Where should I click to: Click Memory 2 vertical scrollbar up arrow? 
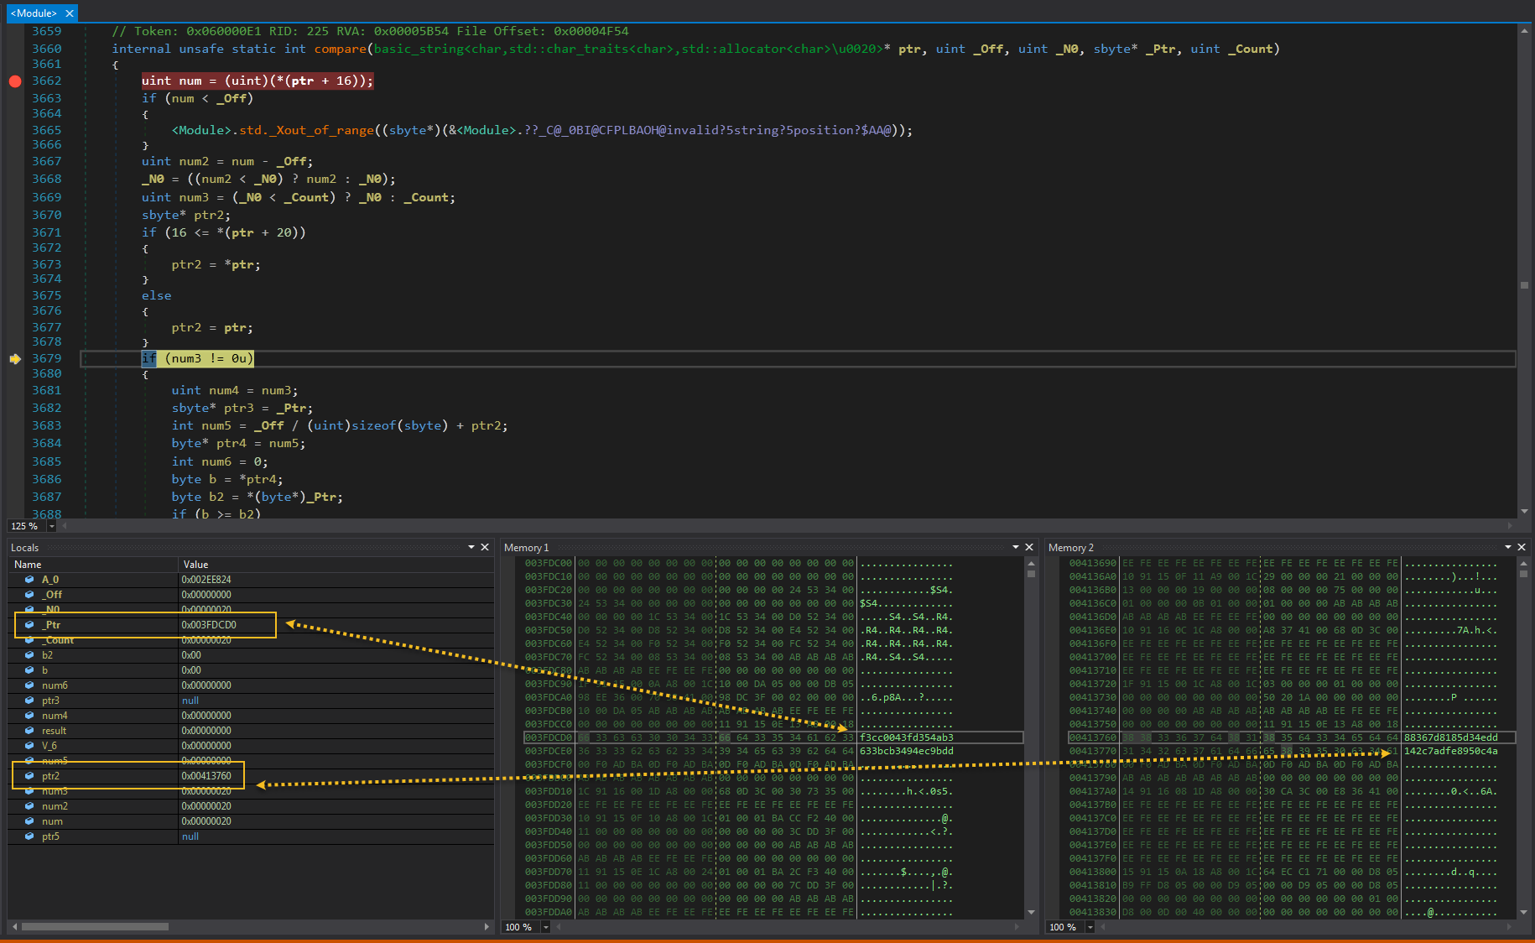coord(1523,564)
